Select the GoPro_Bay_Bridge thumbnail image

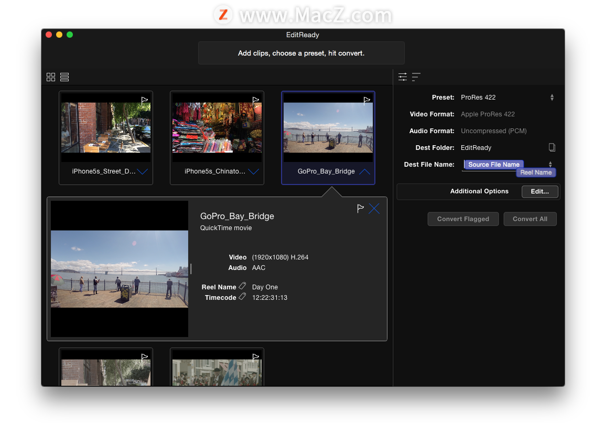328,127
